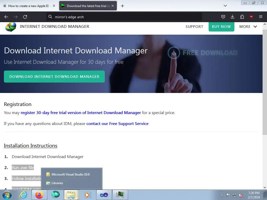
Task: Click the INTERNET DOWNLOAD MANAGER site title
Action: pyautogui.click(x=54, y=27)
